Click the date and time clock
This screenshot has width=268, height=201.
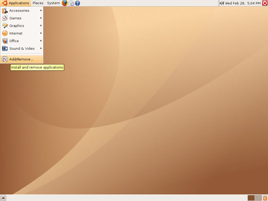[x=243, y=3]
